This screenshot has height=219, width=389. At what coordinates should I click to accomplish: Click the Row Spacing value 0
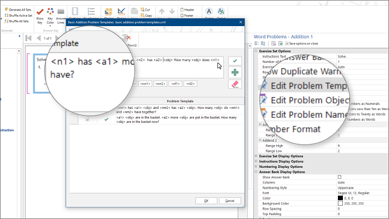point(338,208)
